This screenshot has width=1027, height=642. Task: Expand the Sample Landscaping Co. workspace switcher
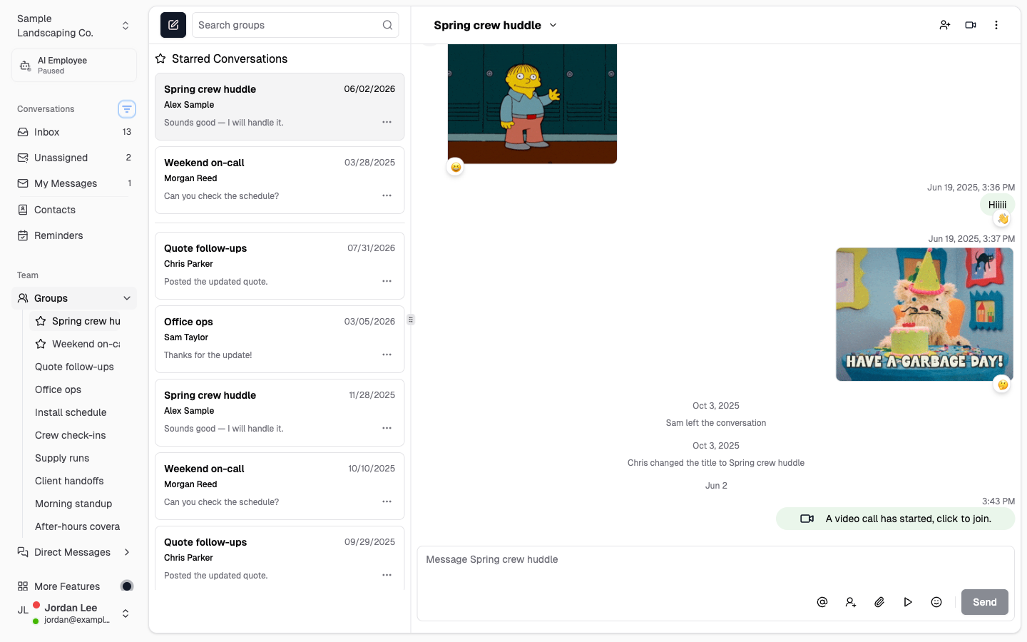point(126,26)
